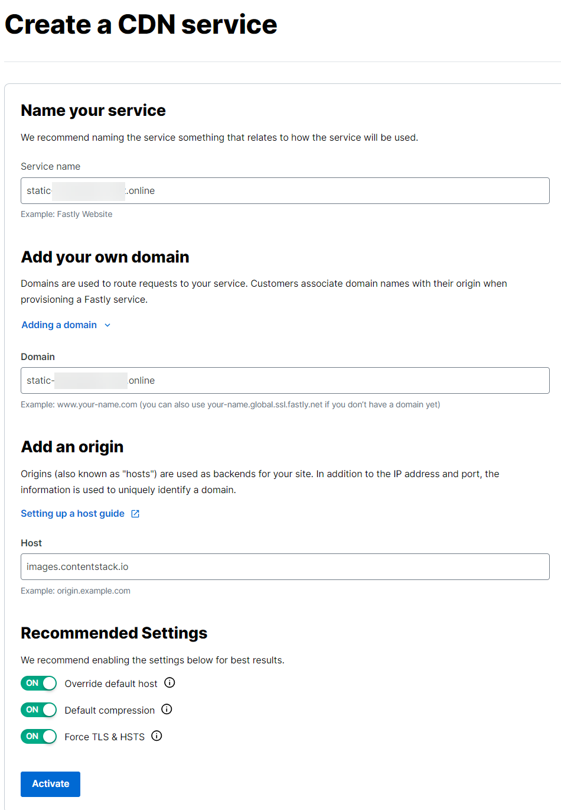The width and height of the screenshot is (561, 810).
Task: Open the Setting up a host guide link
Action: pos(73,514)
